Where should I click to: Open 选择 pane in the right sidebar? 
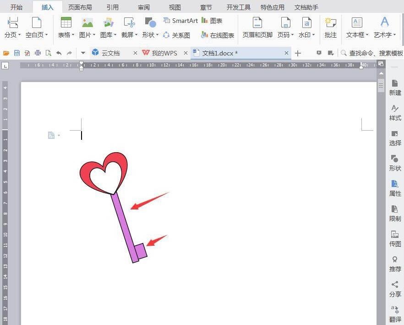[x=395, y=138]
